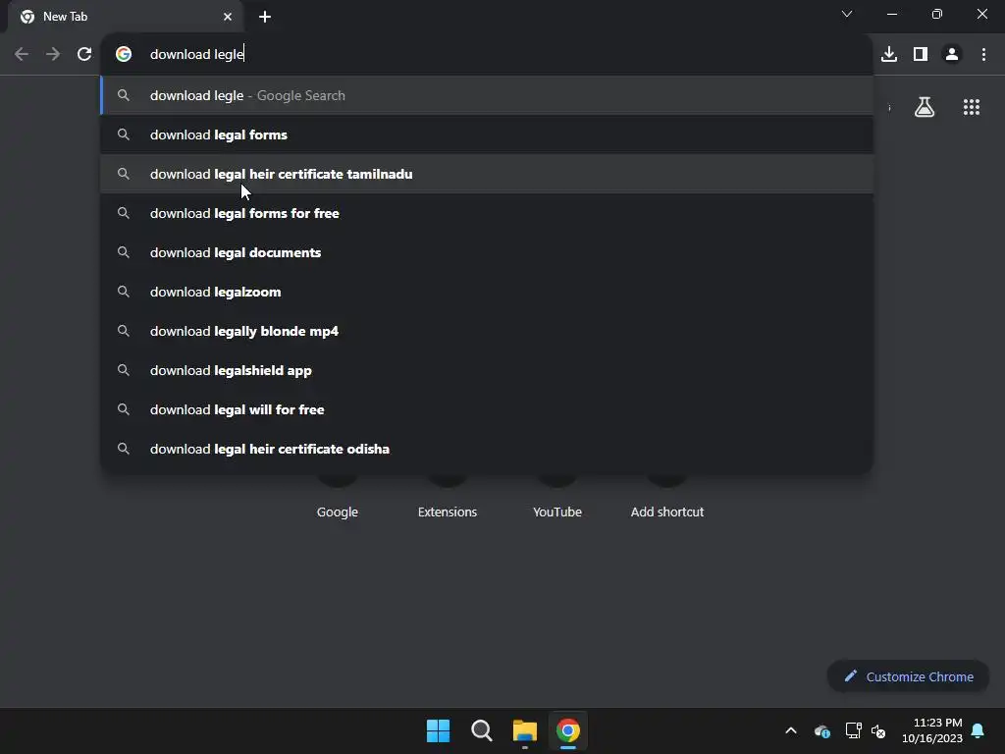Click the Forward navigation arrow
This screenshot has width=1005, height=754.
tap(53, 55)
